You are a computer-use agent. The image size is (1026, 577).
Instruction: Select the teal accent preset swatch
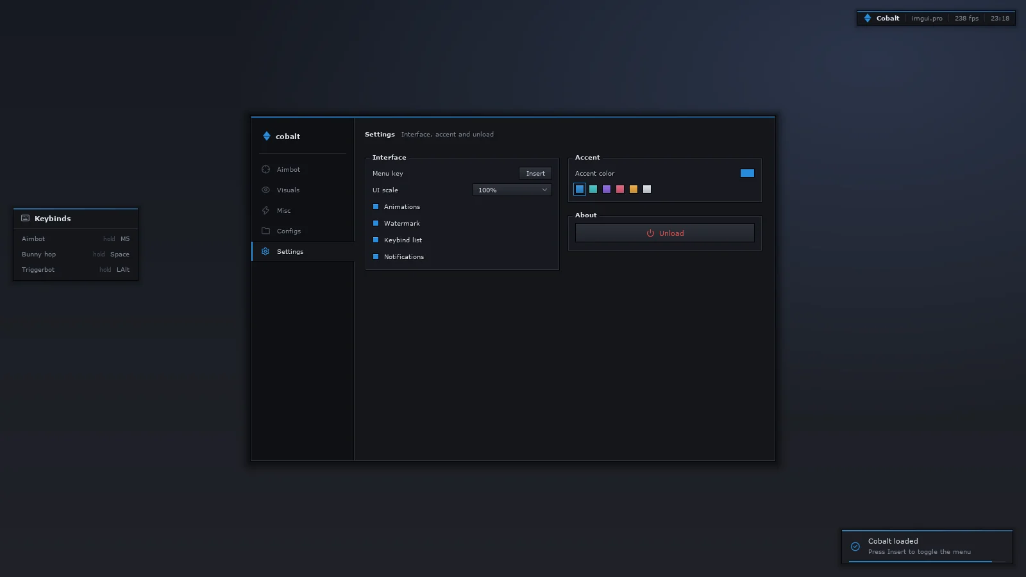click(x=593, y=189)
